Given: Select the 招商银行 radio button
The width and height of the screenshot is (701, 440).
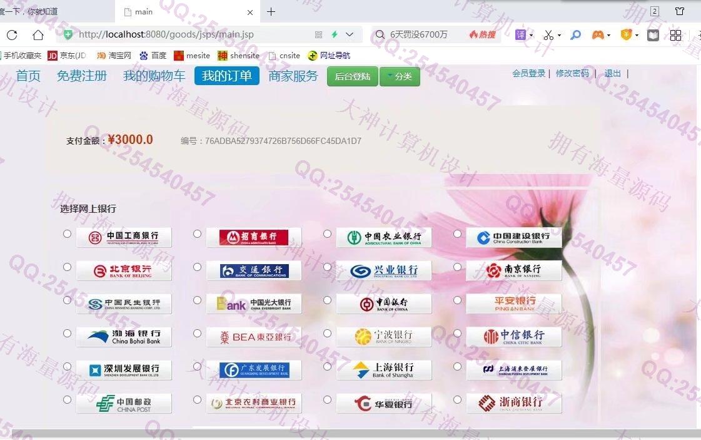Looking at the screenshot, I should coord(197,233).
